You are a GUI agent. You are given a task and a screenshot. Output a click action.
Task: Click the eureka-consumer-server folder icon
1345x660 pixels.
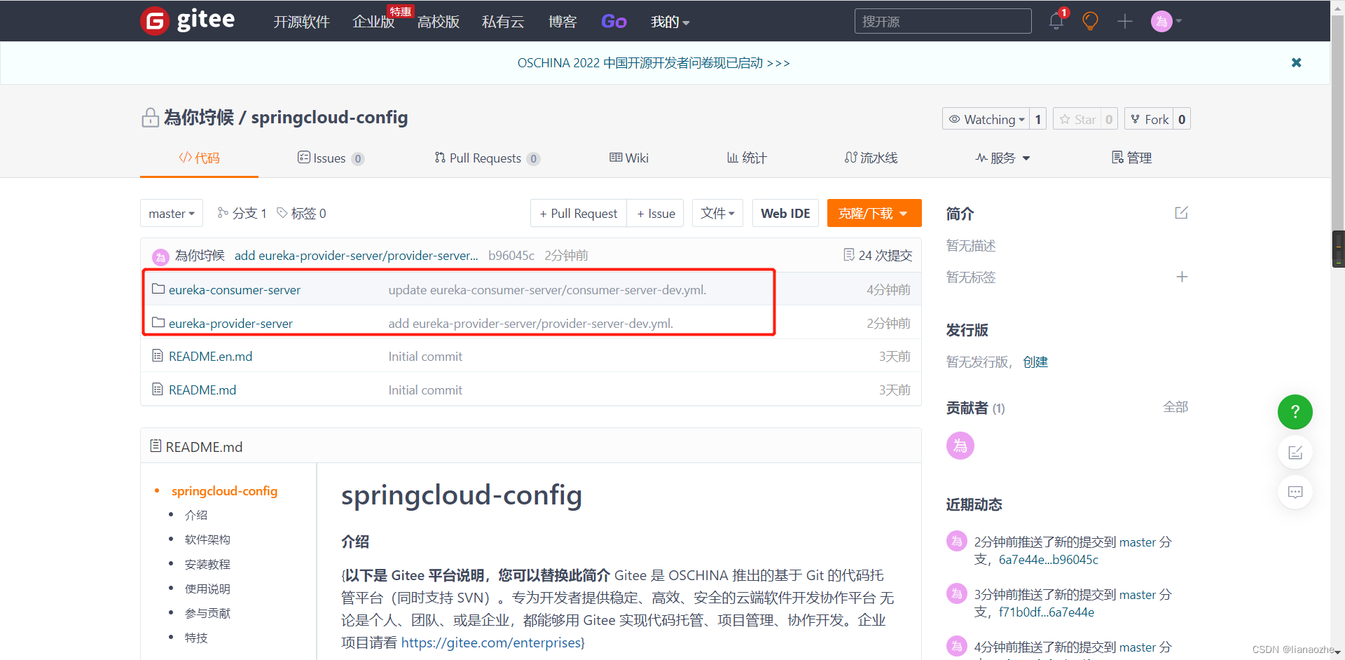coord(158,289)
